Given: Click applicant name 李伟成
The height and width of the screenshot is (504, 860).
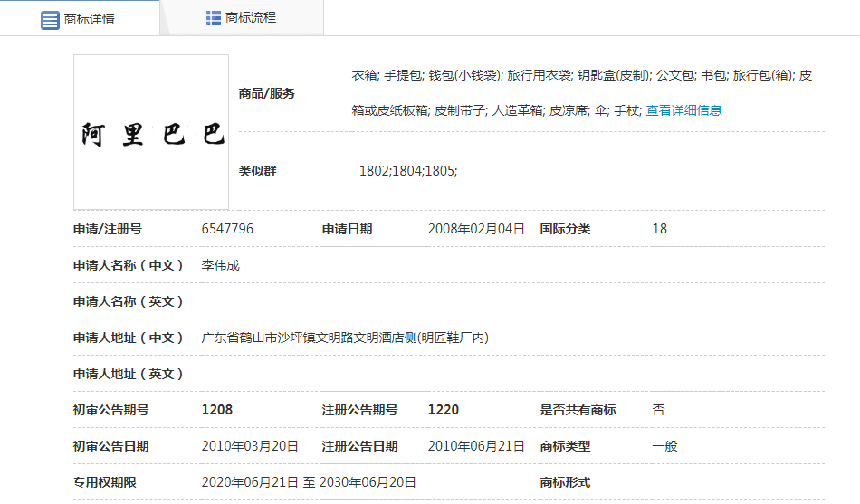Looking at the screenshot, I should coord(220,265).
